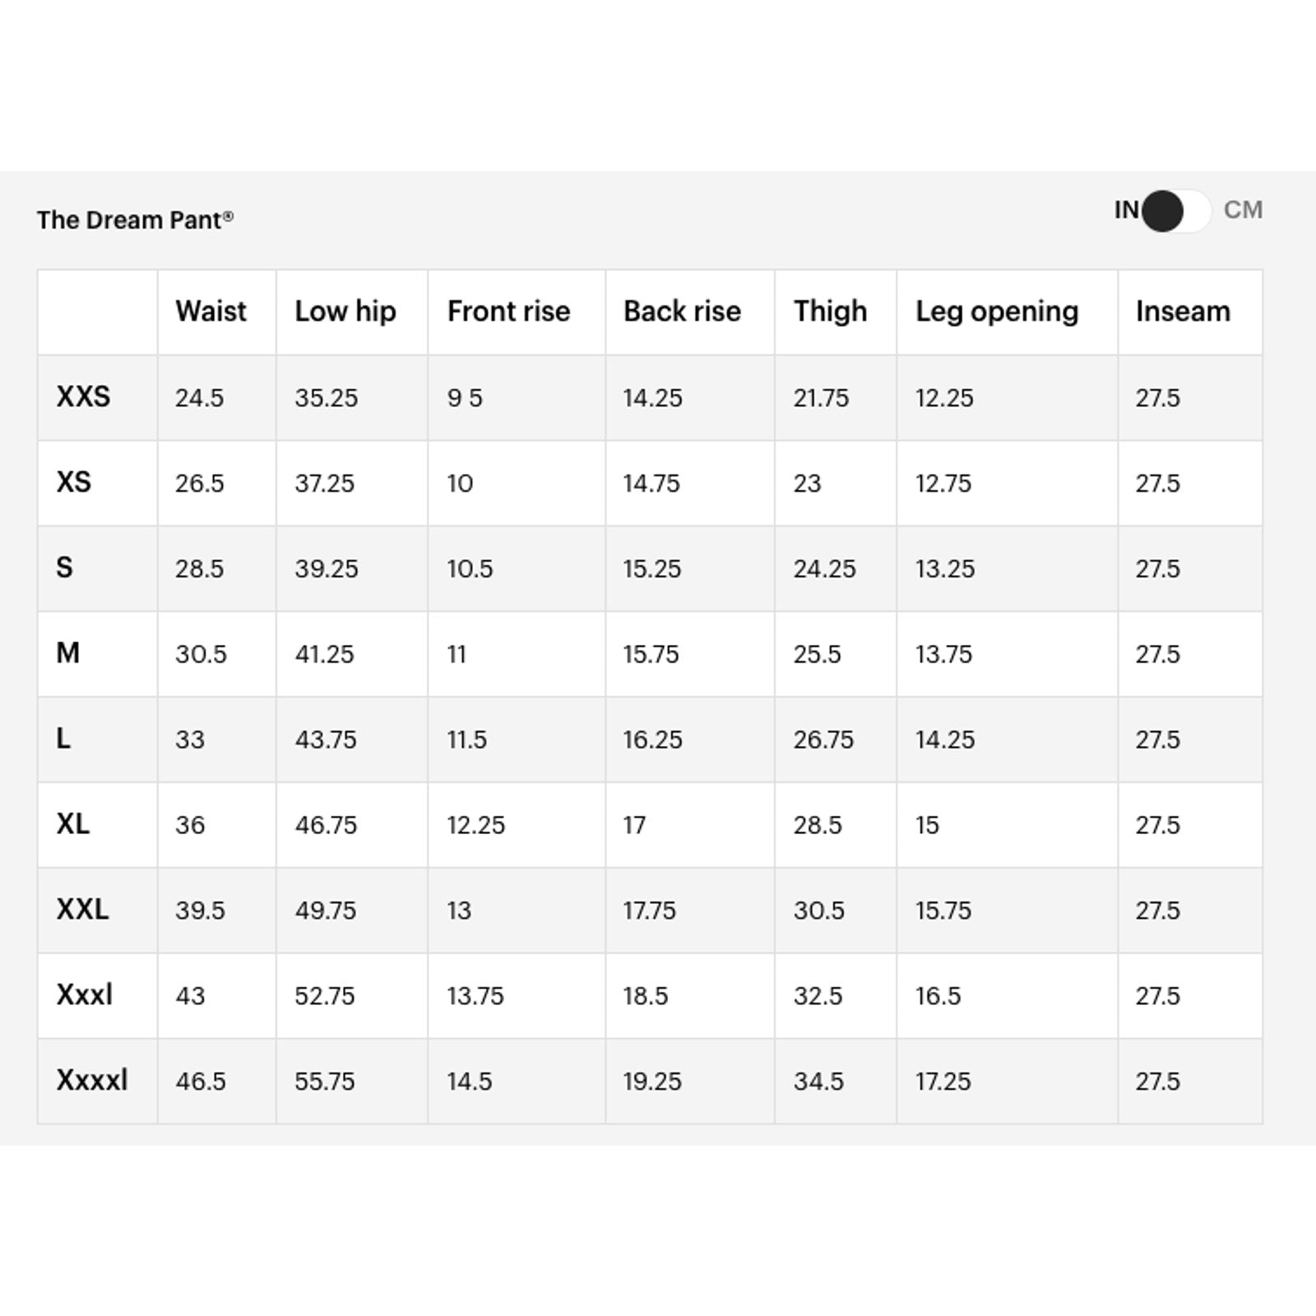
Task: Click the S waist value 28.5
Action: 199,569
